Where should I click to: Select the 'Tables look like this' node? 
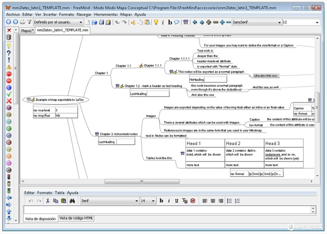(x=159, y=158)
